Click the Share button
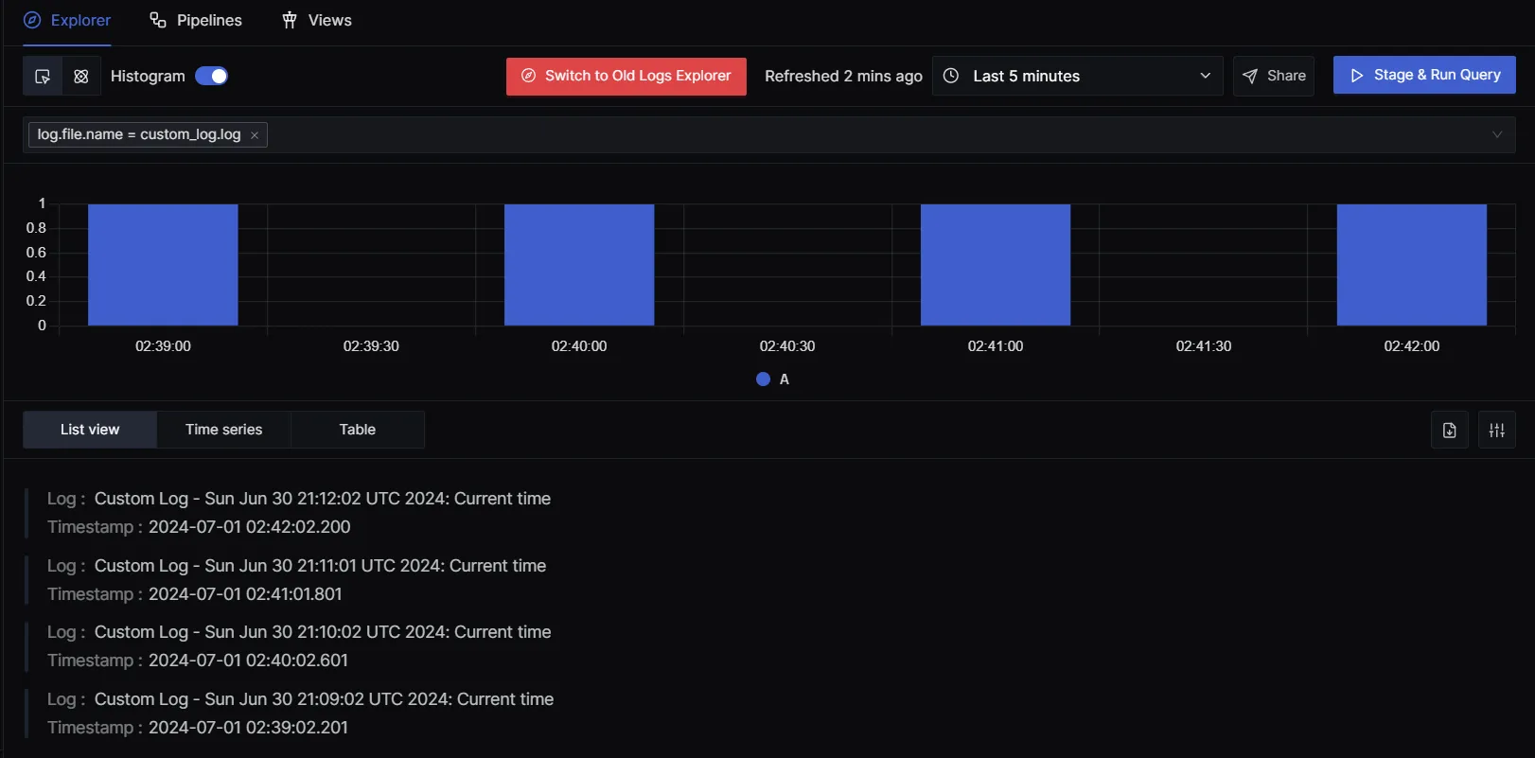Image resolution: width=1535 pixels, height=758 pixels. click(x=1274, y=76)
